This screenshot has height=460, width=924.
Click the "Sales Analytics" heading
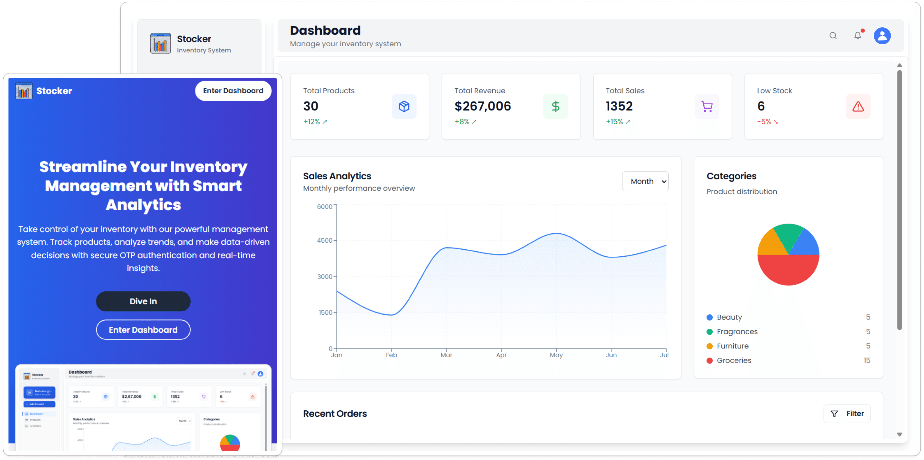point(337,176)
